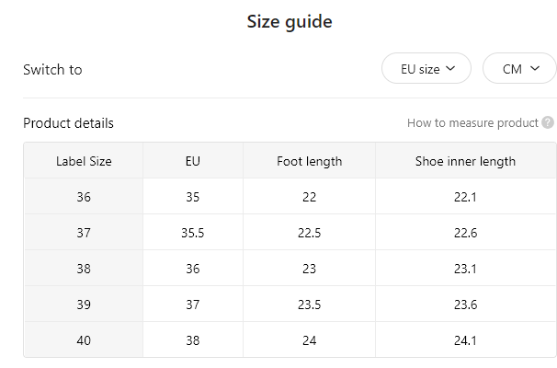The width and height of the screenshot is (557, 368).
Task: Click the EU 35.5 cell
Action: [x=193, y=233]
